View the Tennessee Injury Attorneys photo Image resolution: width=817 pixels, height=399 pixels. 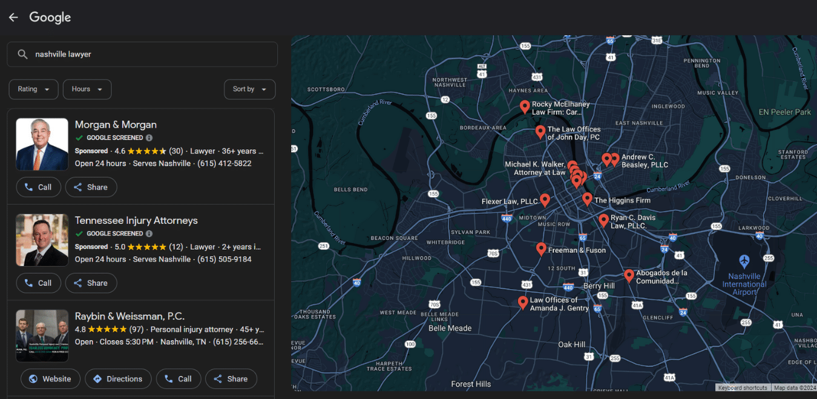pos(42,240)
